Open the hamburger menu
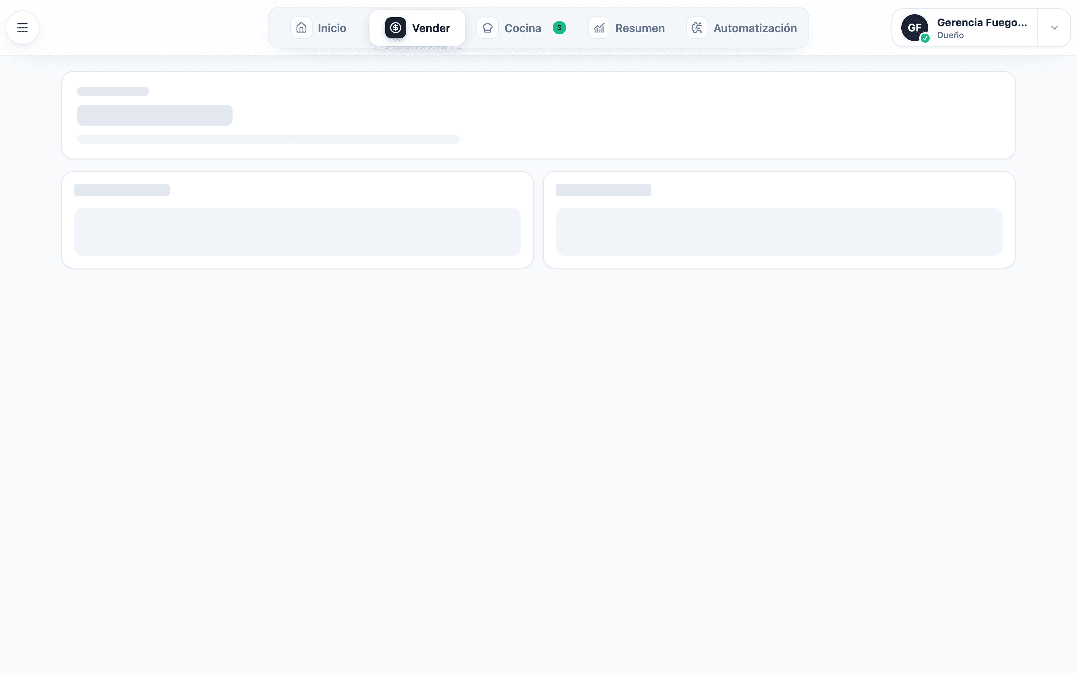 [22, 28]
